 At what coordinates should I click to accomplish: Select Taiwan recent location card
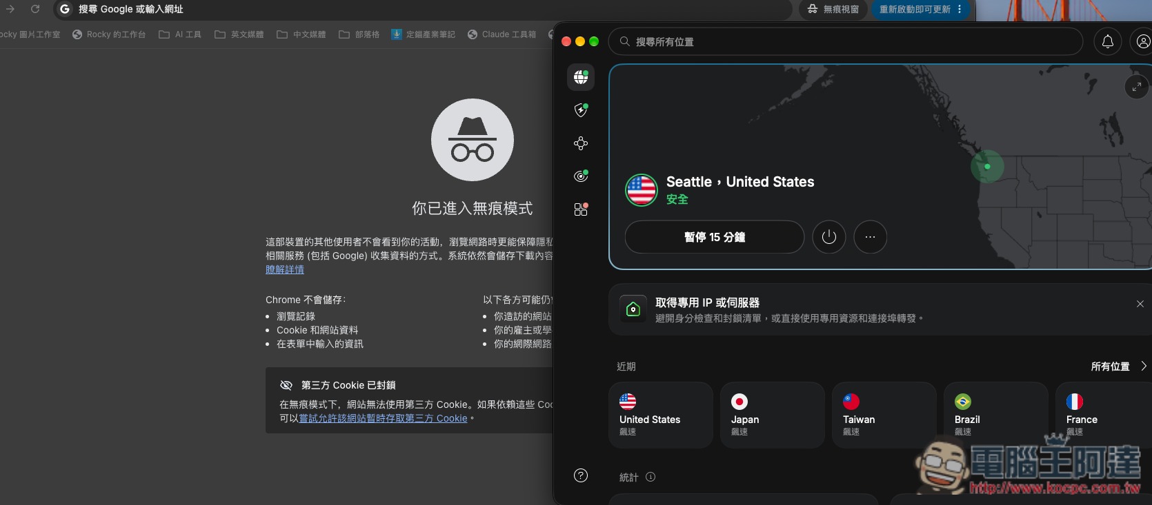click(x=884, y=415)
